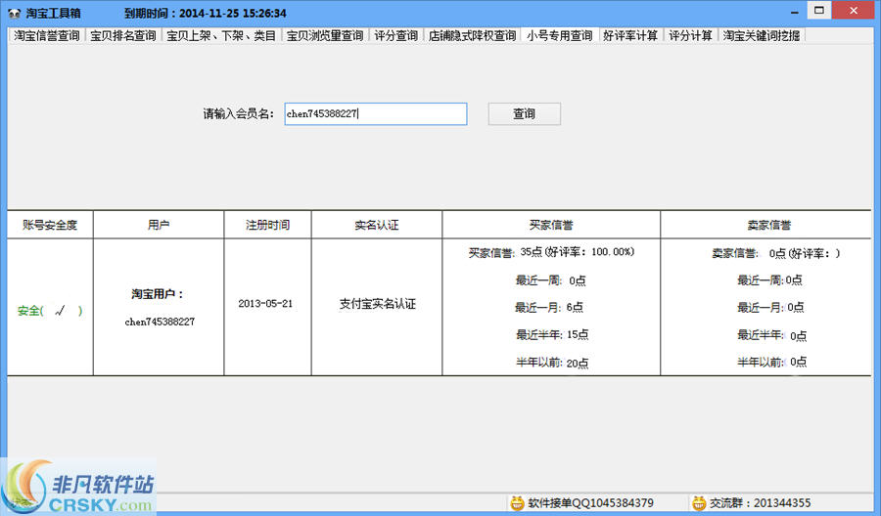This screenshot has height=516, width=881.
Task: Close the 淘宝工具箱 window
Action: [x=854, y=10]
